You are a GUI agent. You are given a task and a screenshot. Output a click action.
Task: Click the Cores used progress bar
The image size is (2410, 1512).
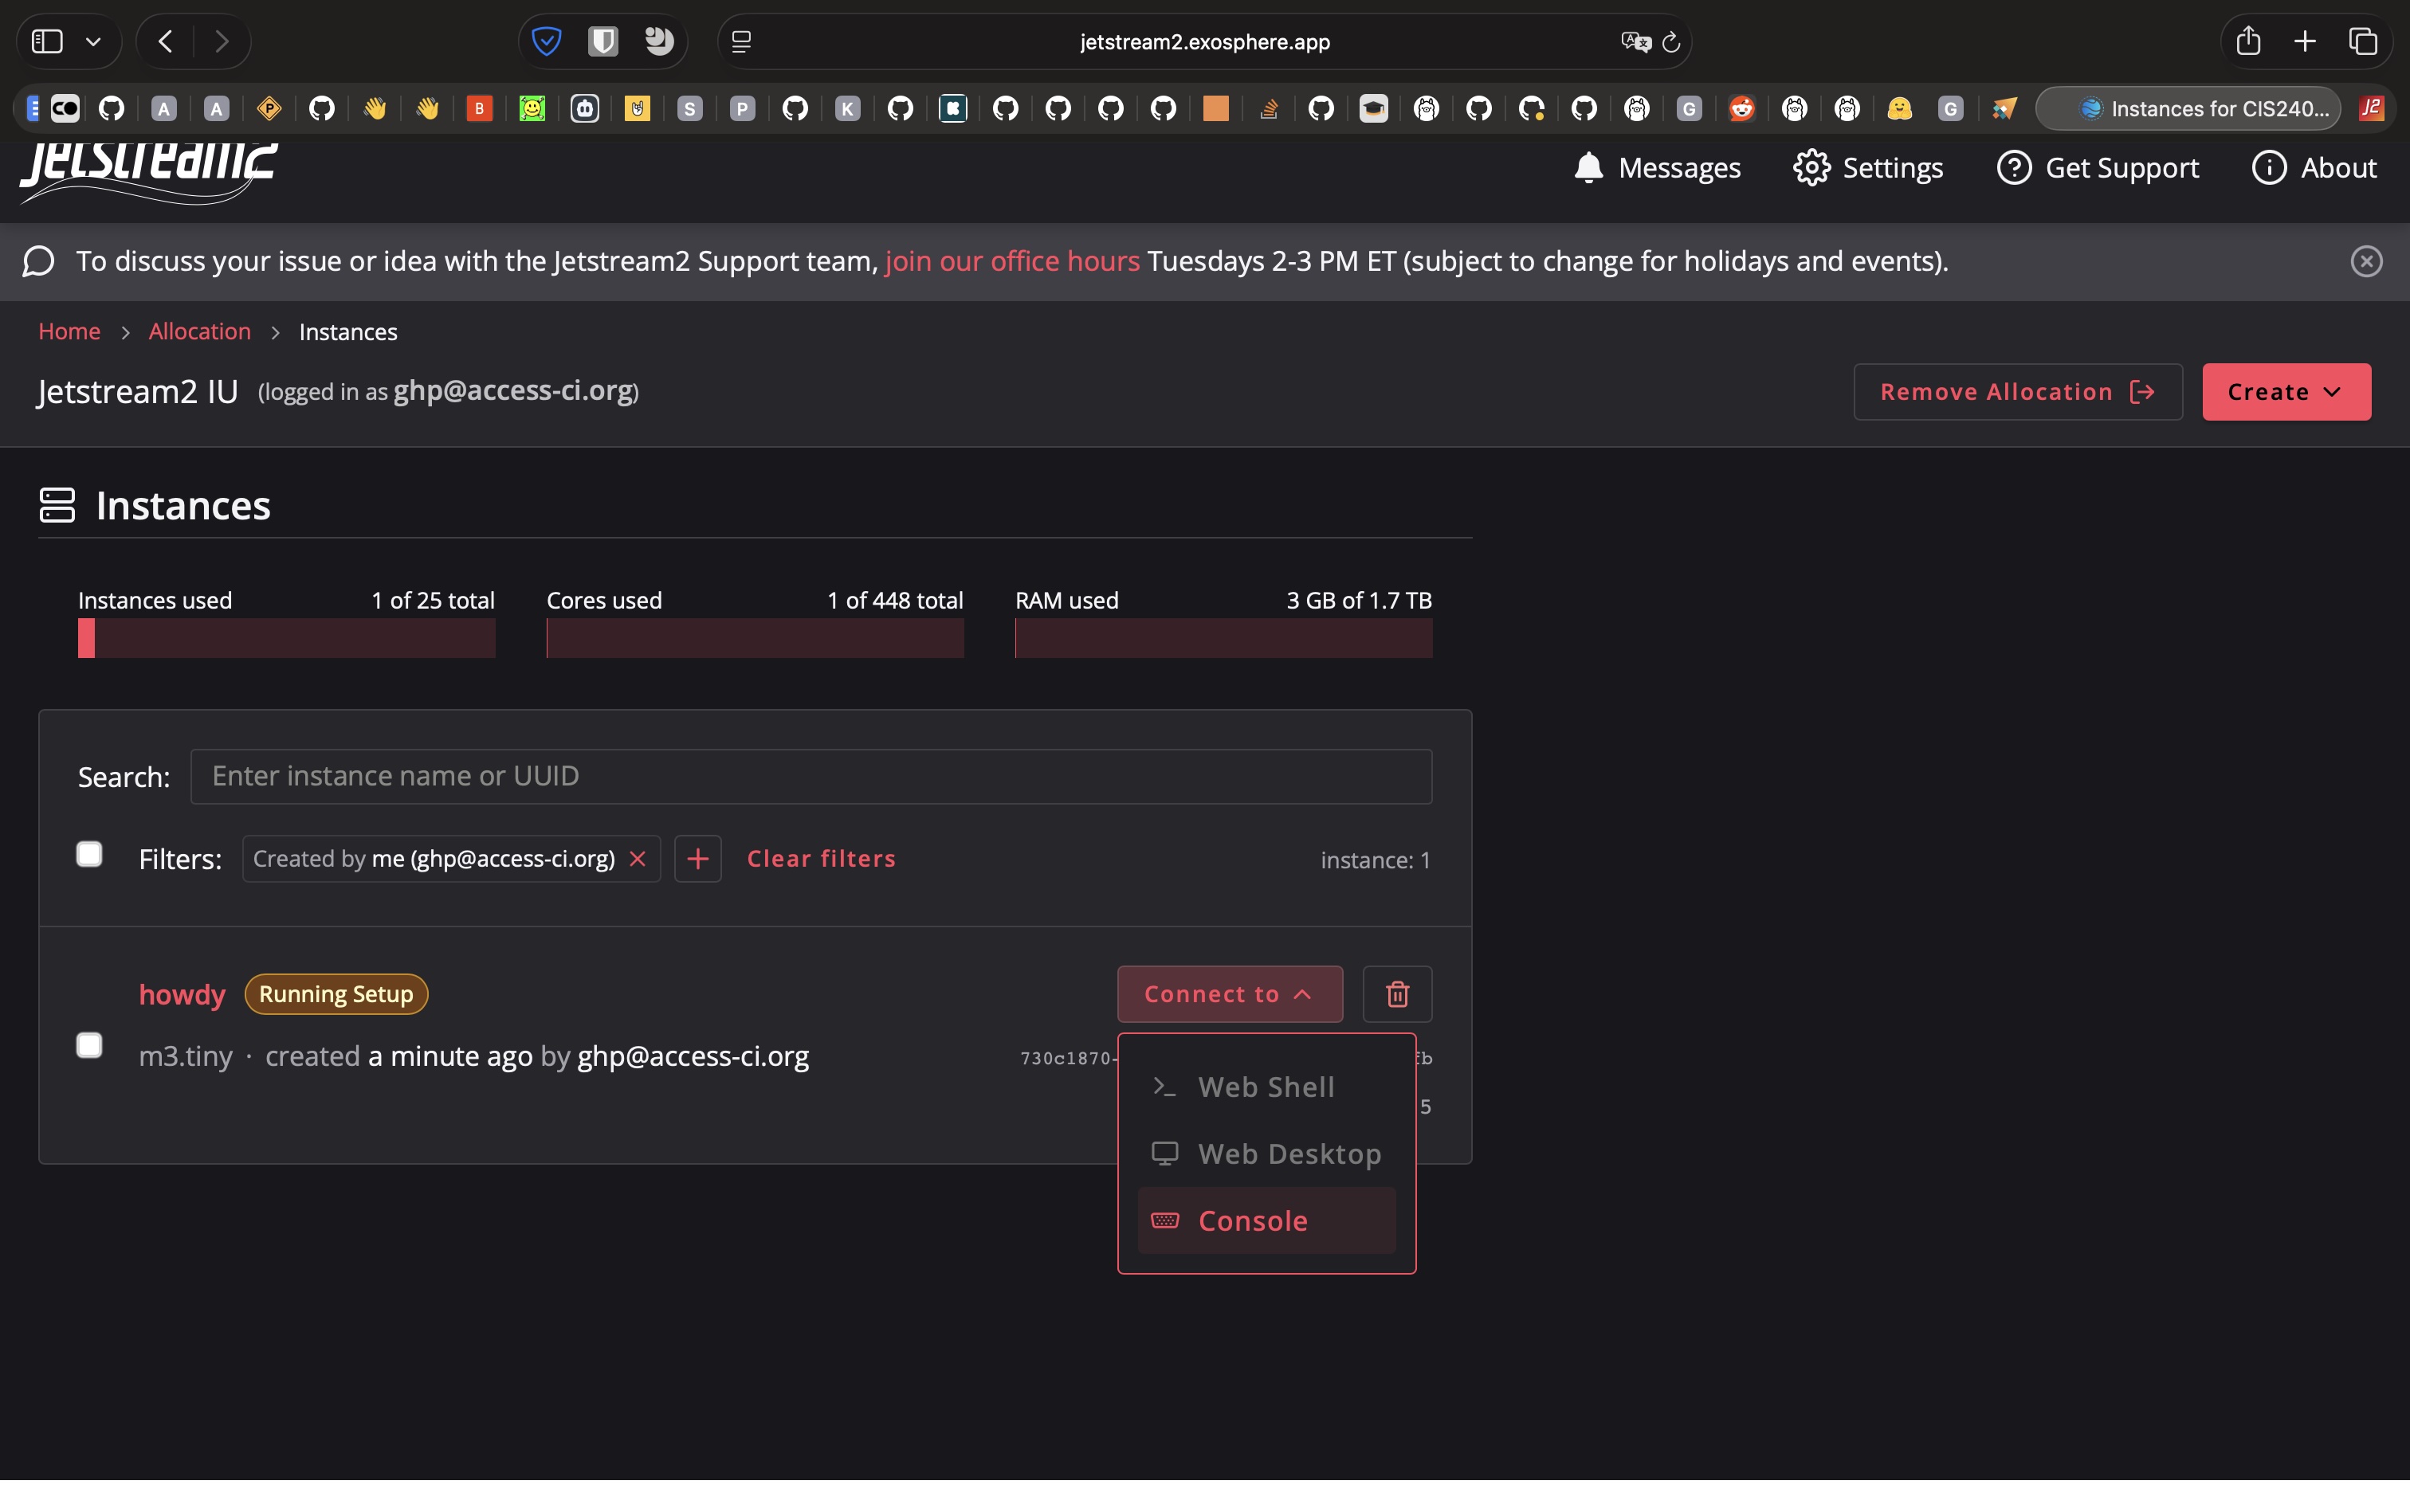tap(756, 638)
